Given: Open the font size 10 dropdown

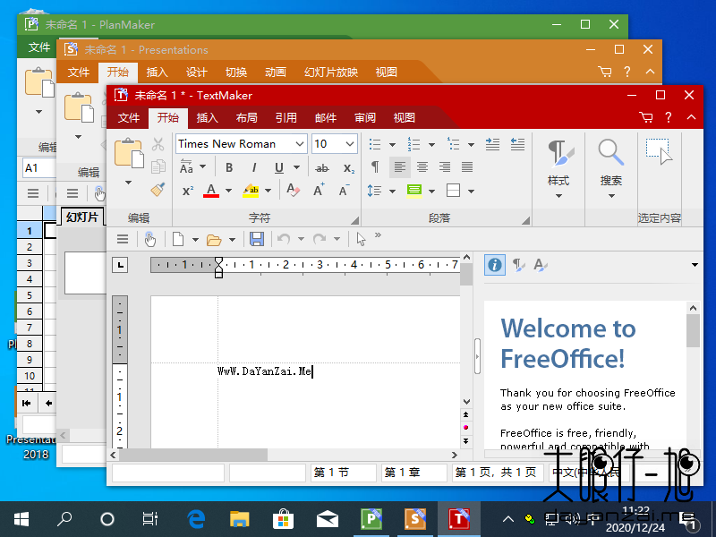Looking at the screenshot, I should click(x=350, y=144).
